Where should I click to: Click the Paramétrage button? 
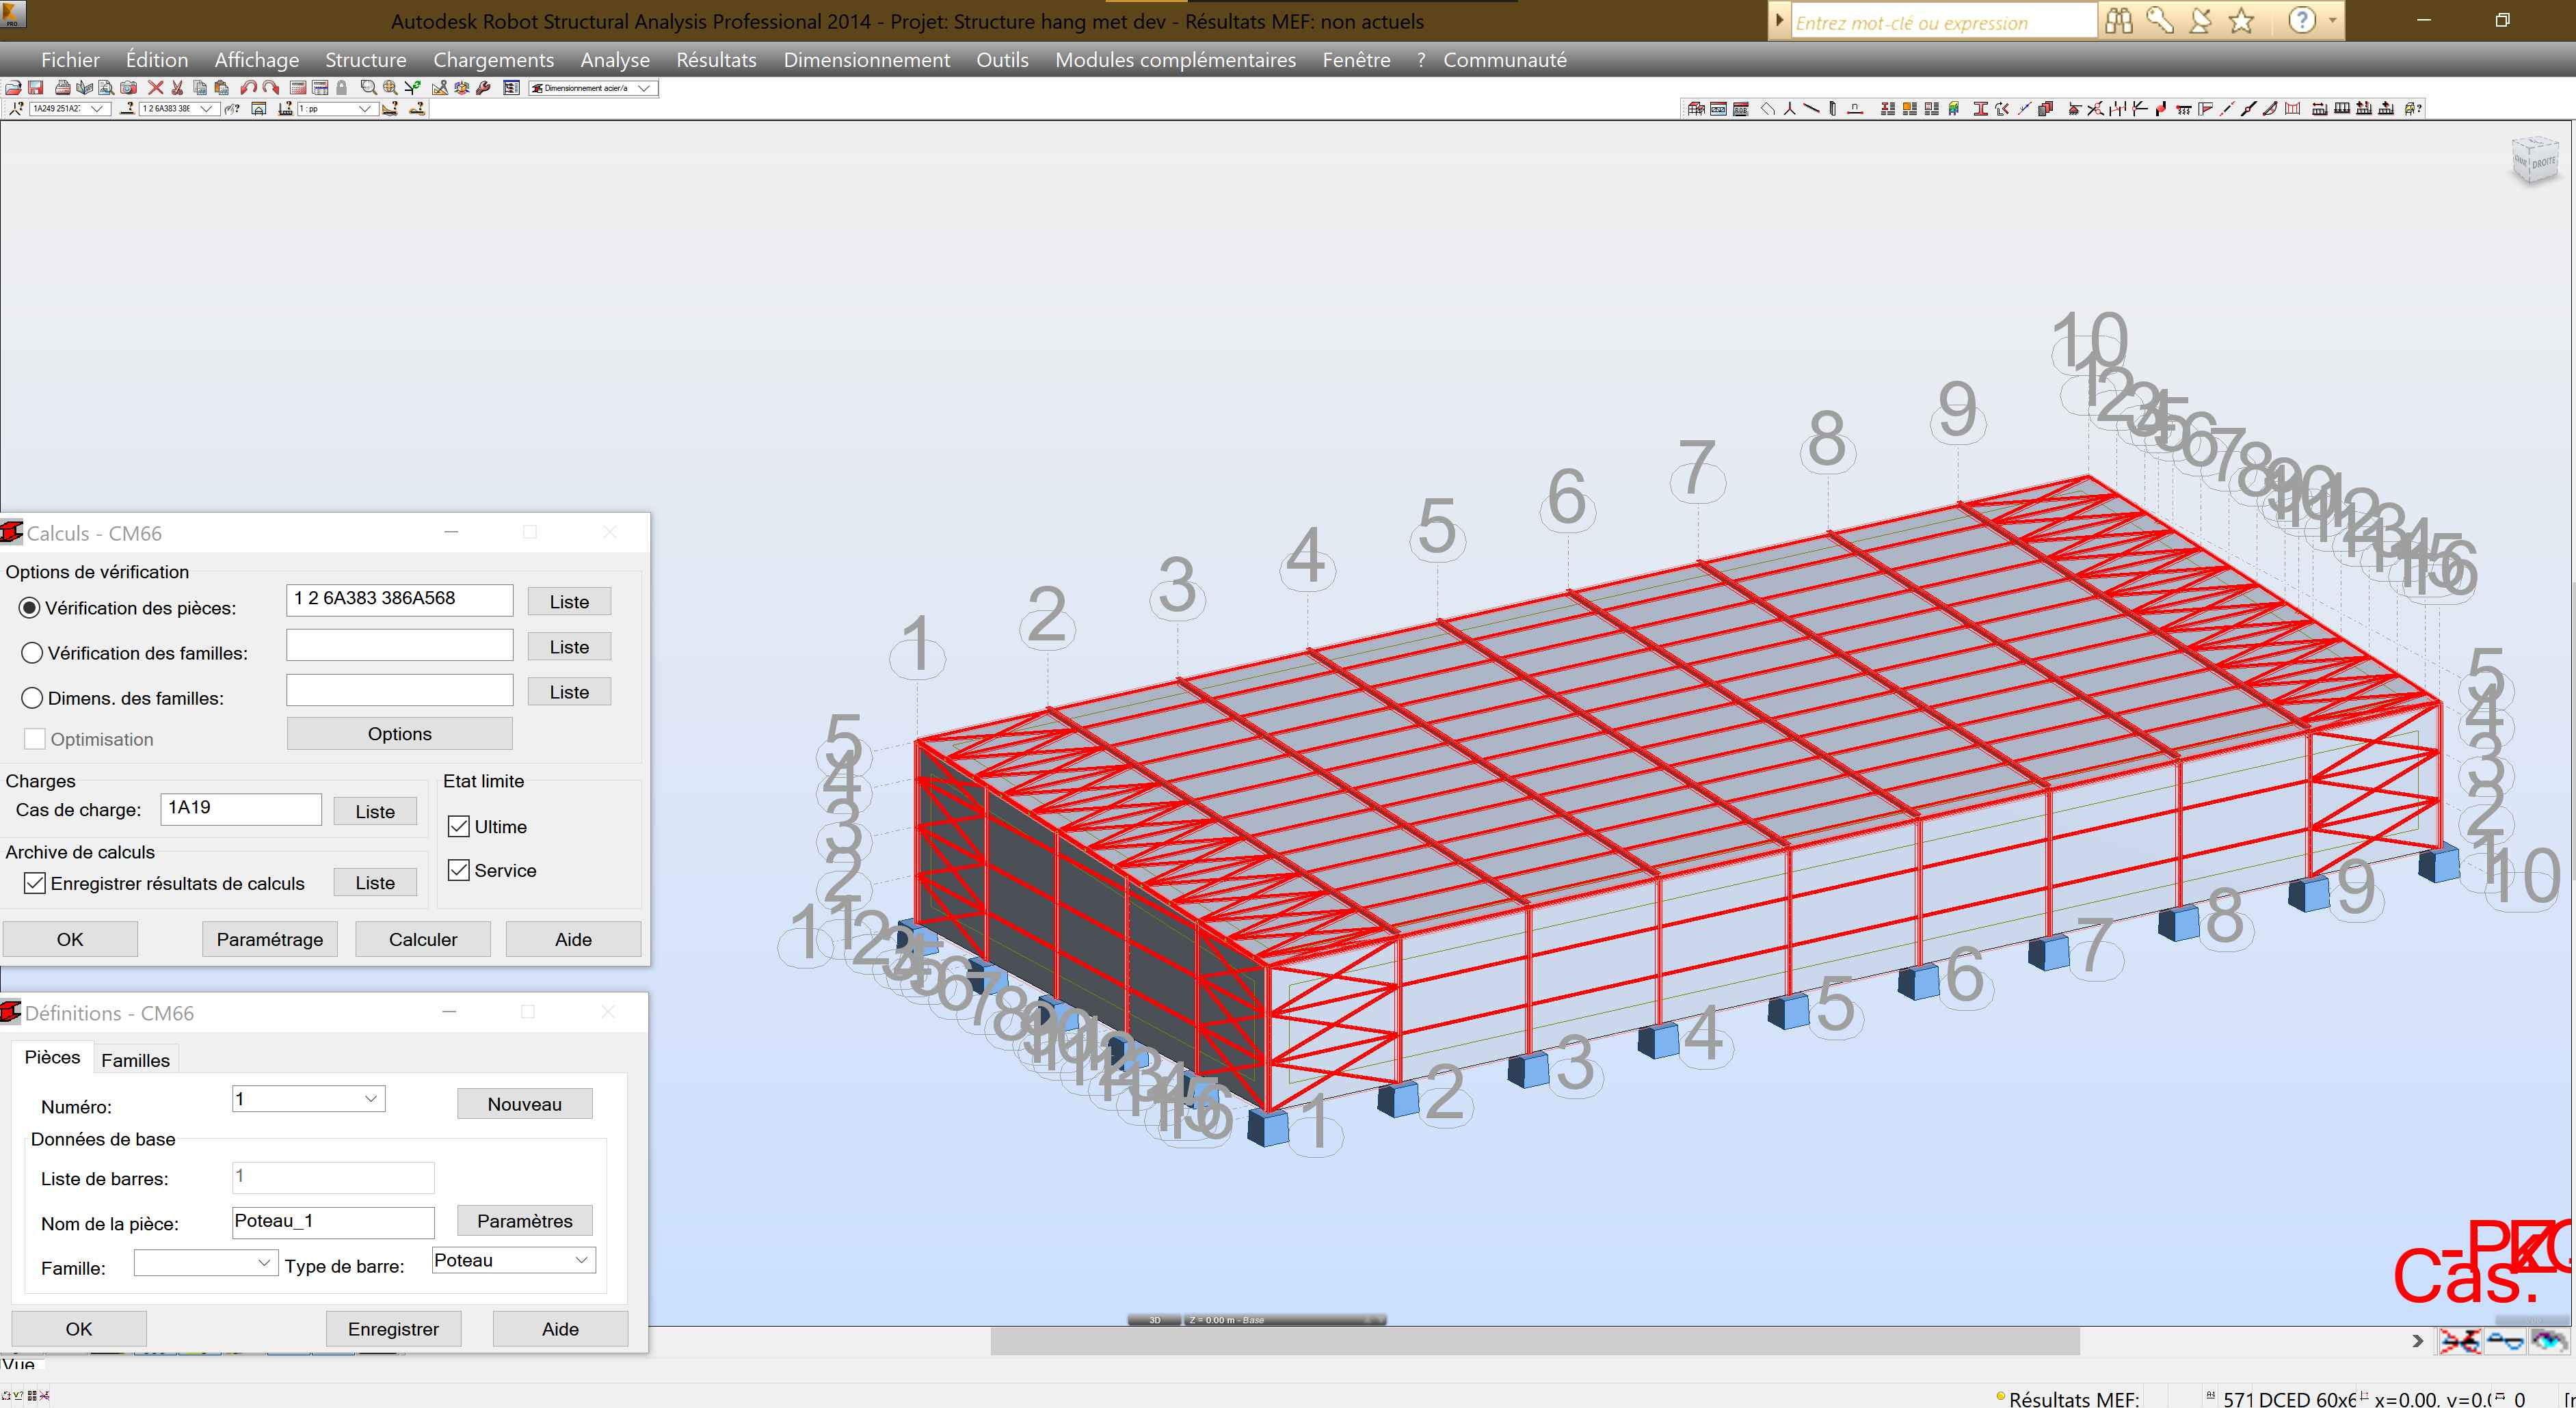269,939
